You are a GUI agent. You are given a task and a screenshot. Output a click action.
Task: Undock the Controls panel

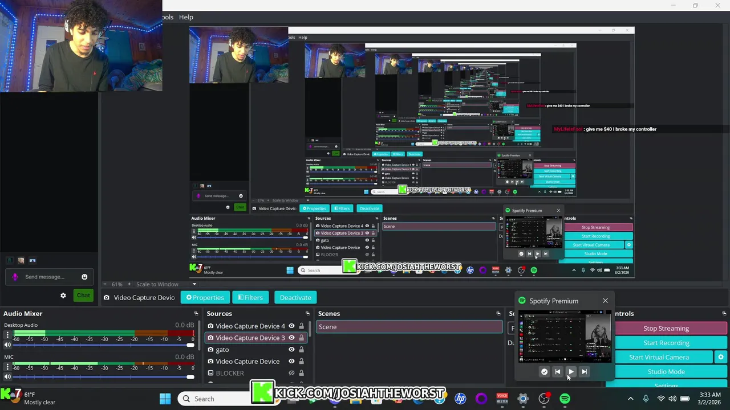pos(724,314)
